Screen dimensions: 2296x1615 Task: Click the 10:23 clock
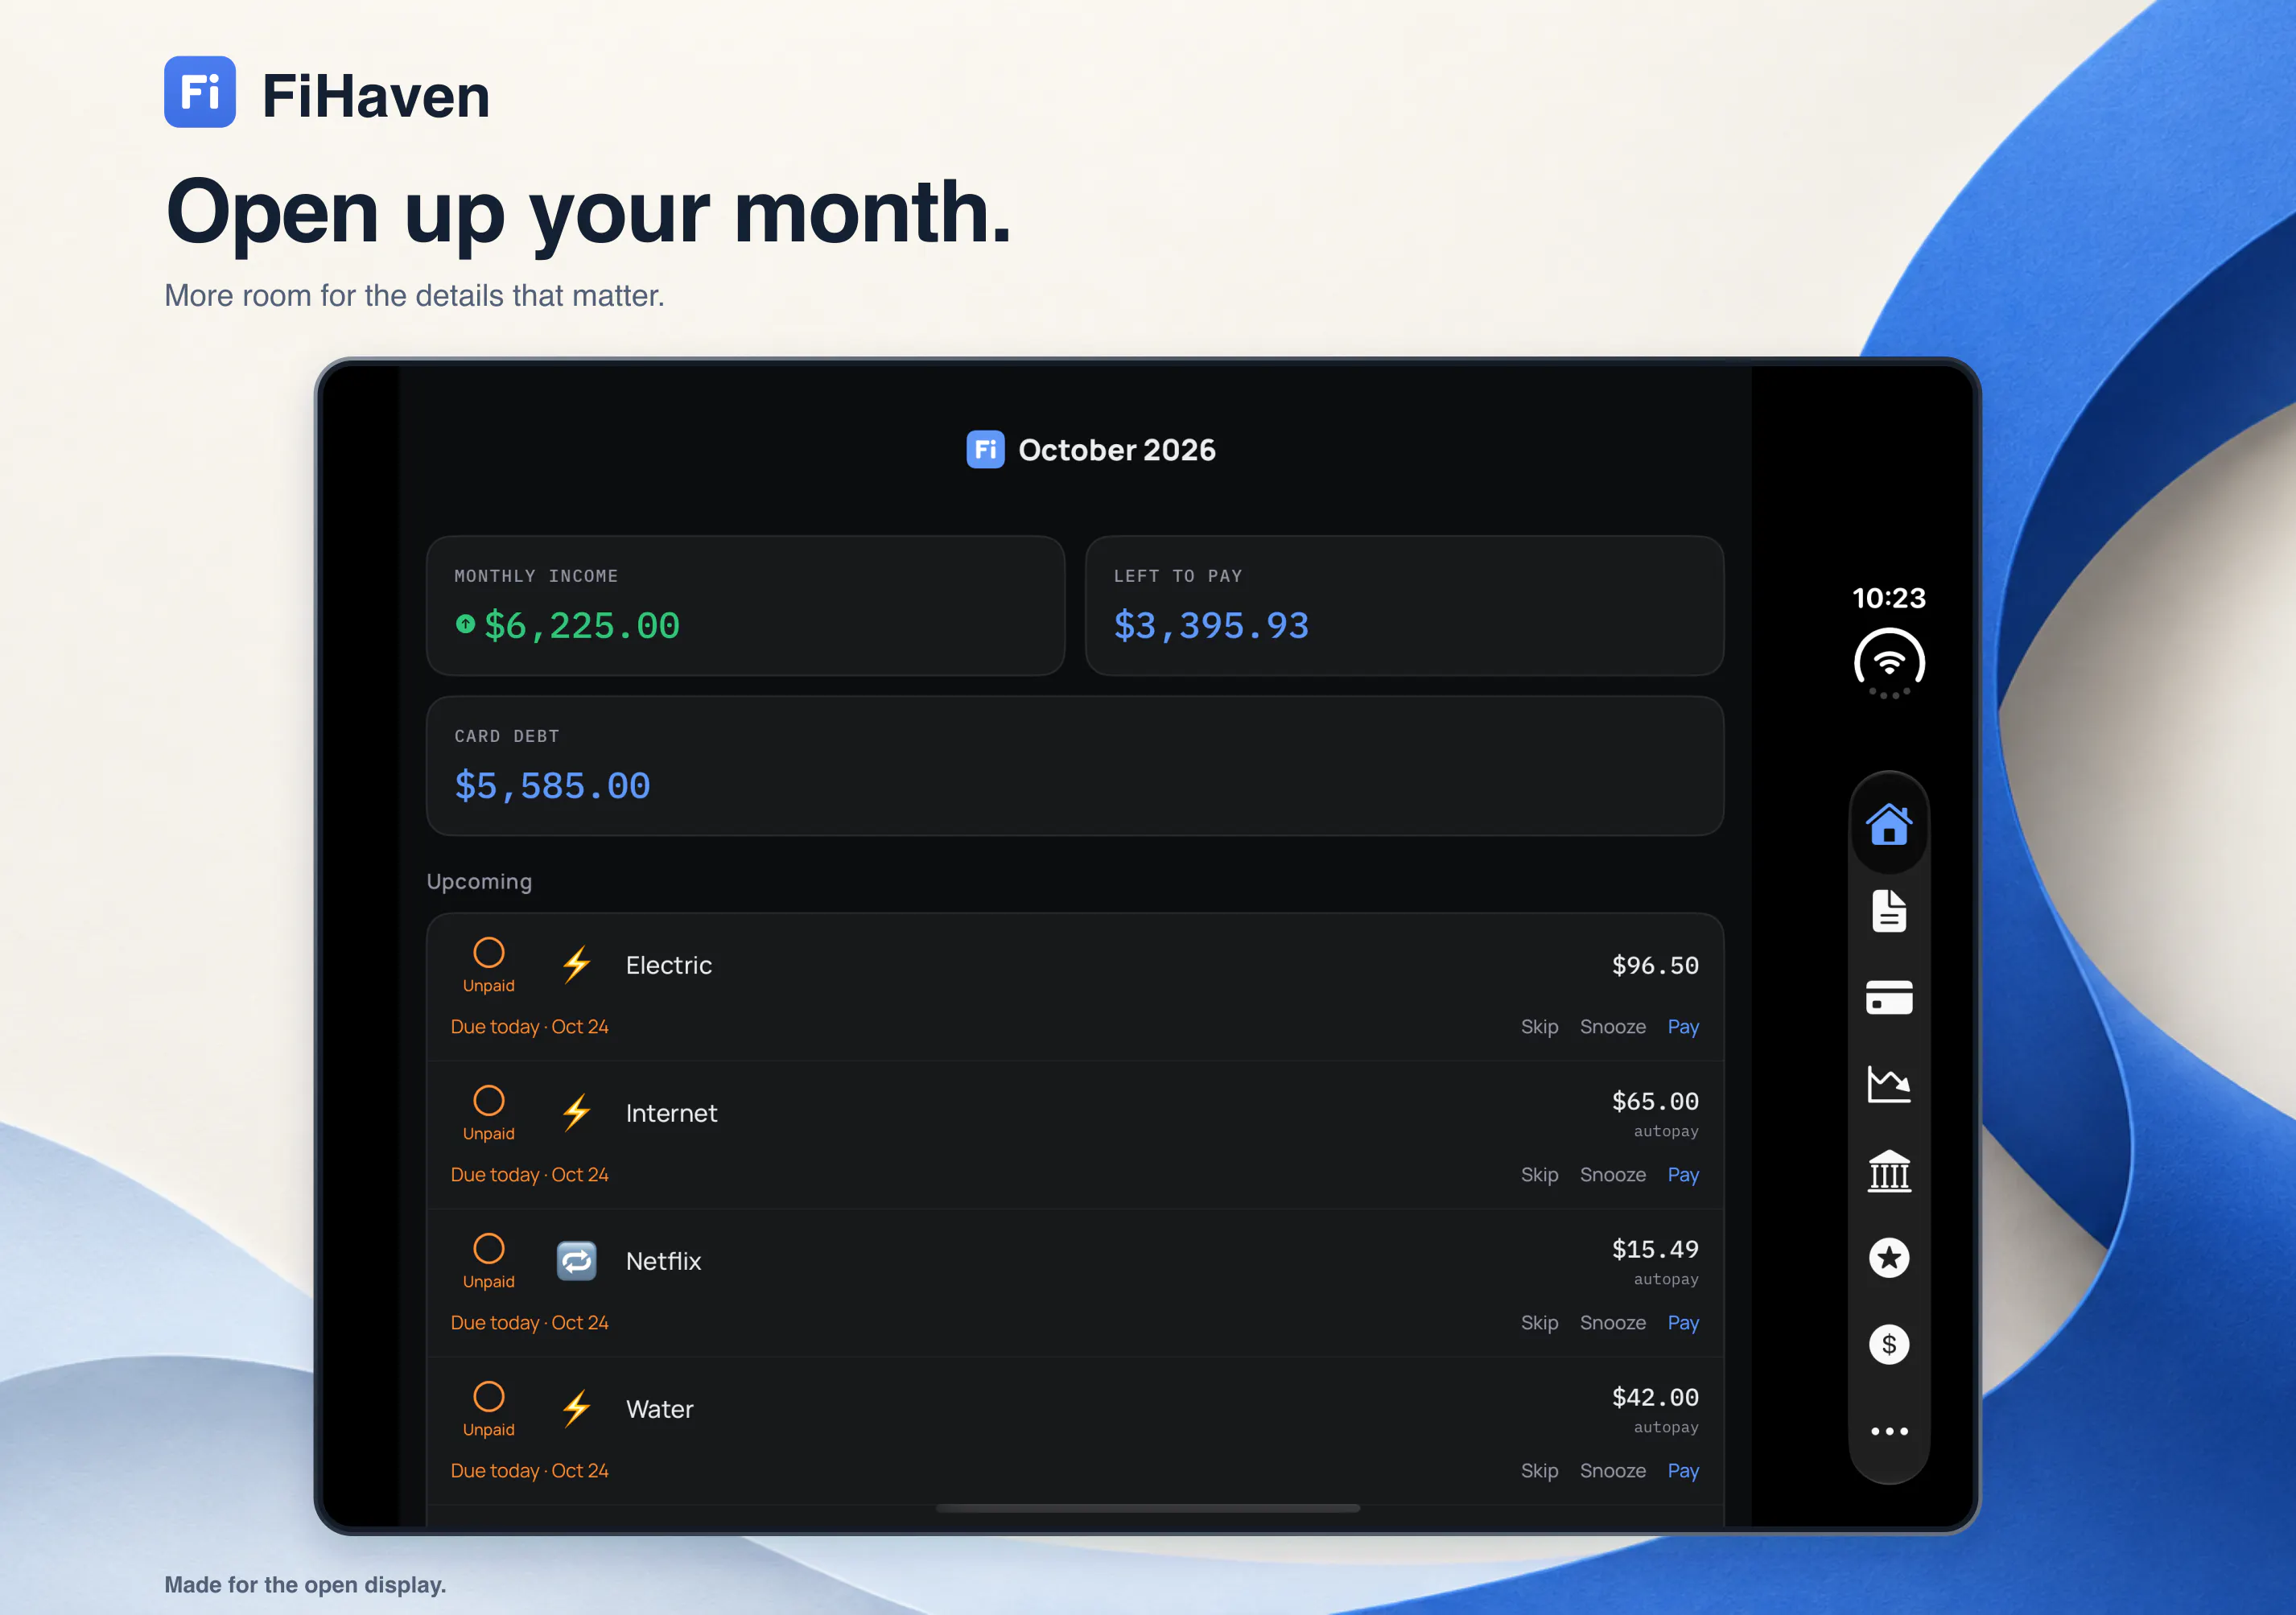click(x=1888, y=598)
